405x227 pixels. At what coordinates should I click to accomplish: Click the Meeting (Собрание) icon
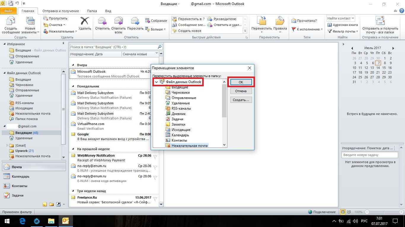pos(148,21)
